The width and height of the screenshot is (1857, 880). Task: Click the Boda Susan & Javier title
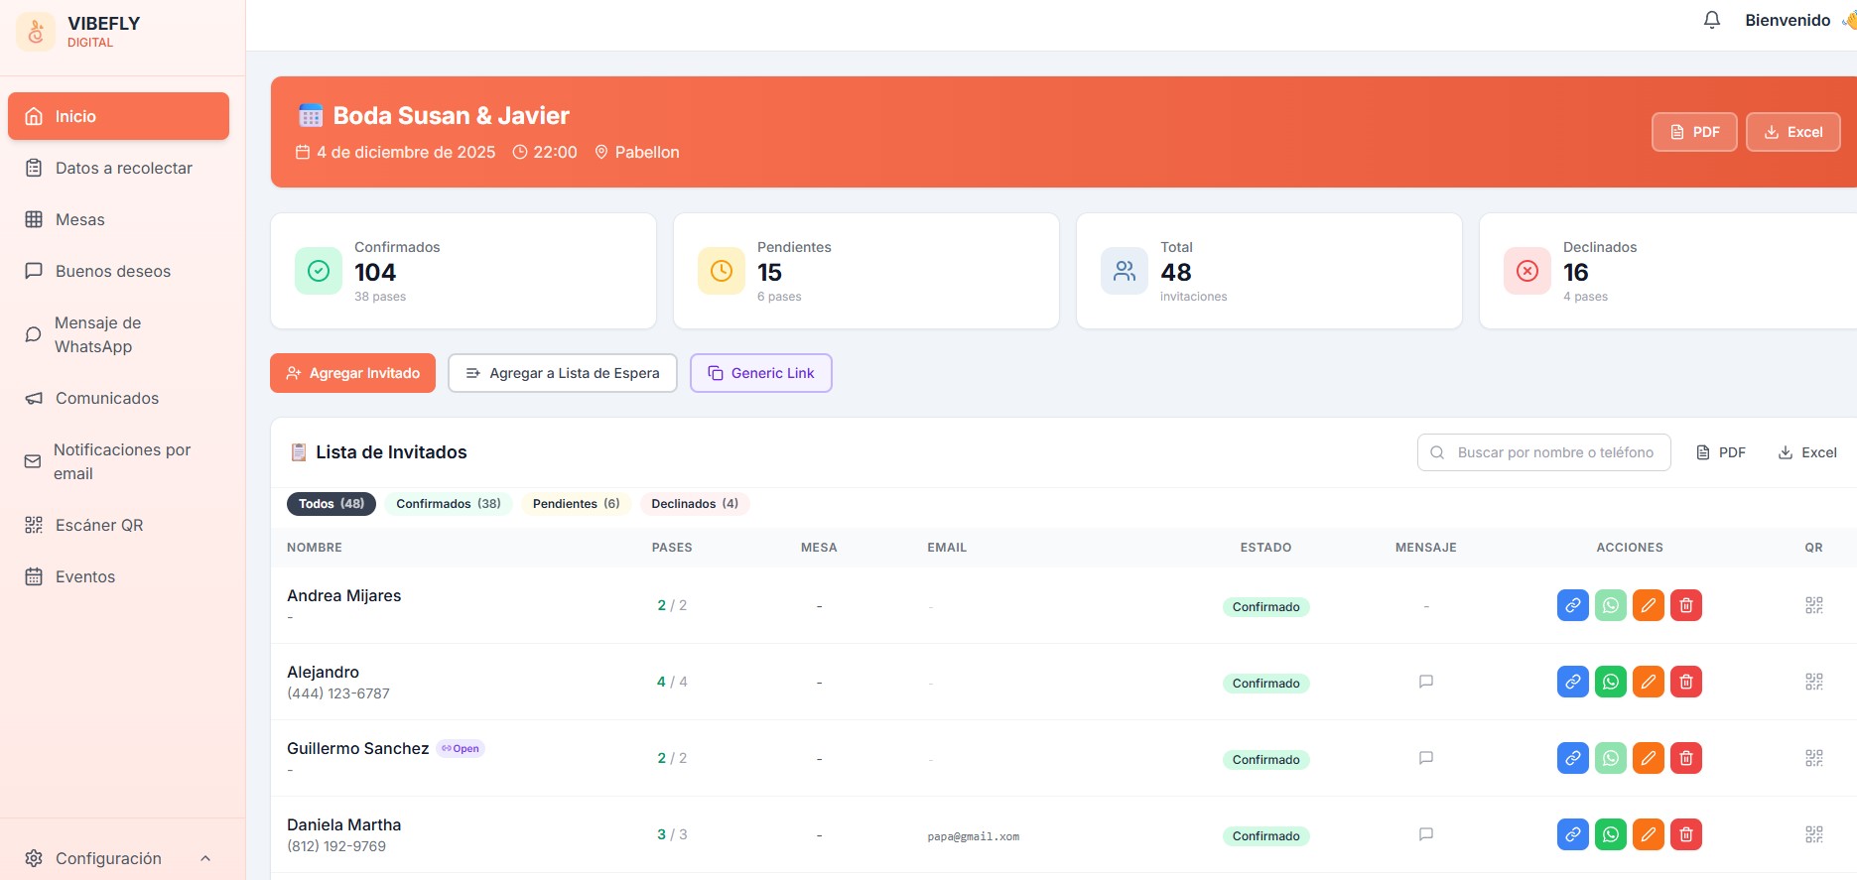coord(452,116)
